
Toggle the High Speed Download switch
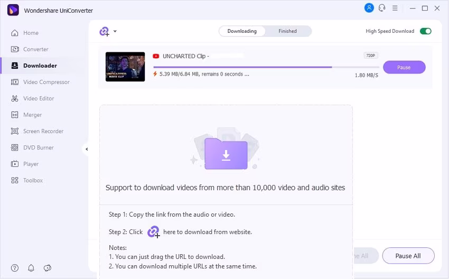(426, 31)
